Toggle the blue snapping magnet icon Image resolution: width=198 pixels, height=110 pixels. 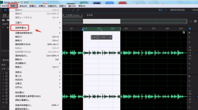pyautogui.click(x=190, y=29)
